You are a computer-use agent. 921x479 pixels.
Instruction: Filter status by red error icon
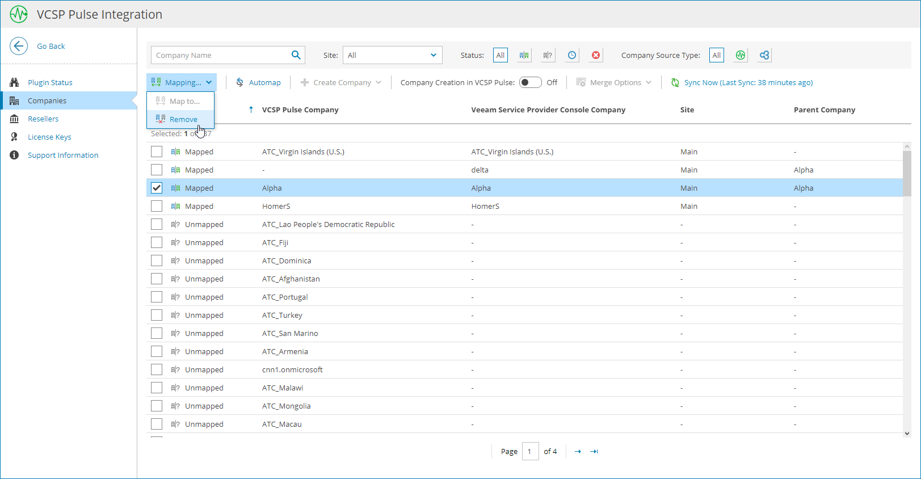pos(596,55)
